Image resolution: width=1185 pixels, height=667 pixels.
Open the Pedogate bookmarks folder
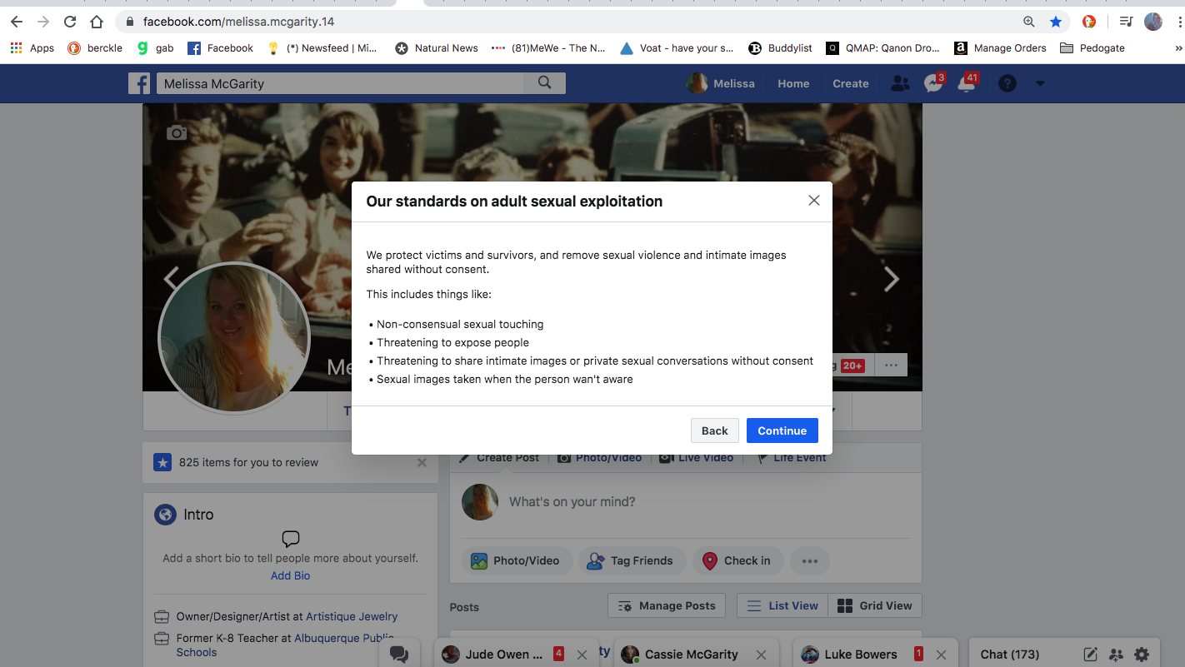1092,48
